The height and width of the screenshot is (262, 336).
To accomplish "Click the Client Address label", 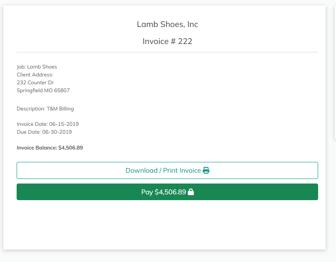I will tap(35, 75).
